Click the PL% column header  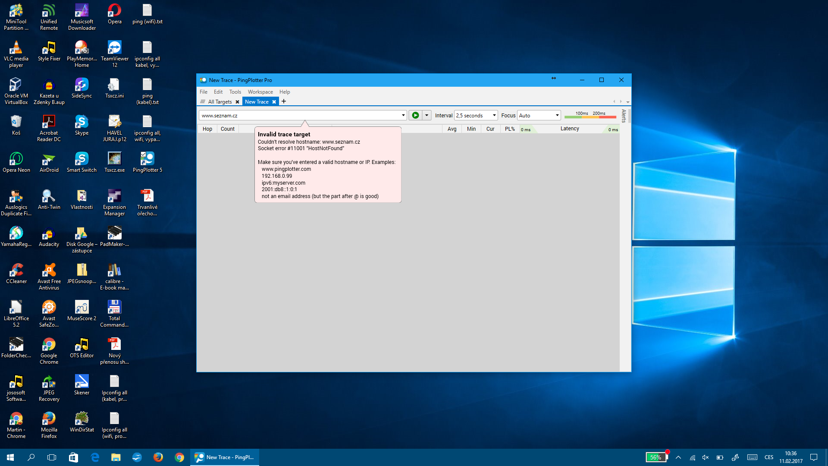[x=510, y=129]
